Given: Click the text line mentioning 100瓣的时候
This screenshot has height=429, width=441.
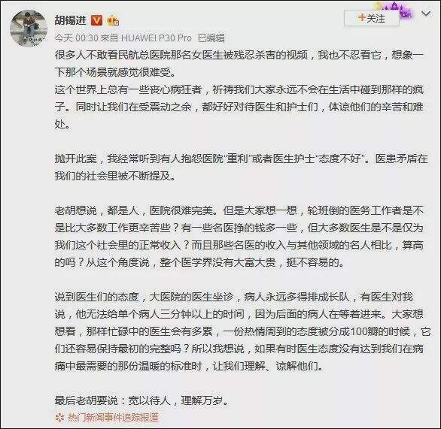Looking at the screenshot, I should 243,331.
